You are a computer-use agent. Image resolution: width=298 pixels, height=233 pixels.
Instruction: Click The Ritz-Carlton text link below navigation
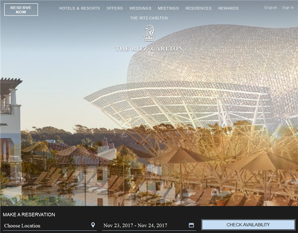point(149,18)
